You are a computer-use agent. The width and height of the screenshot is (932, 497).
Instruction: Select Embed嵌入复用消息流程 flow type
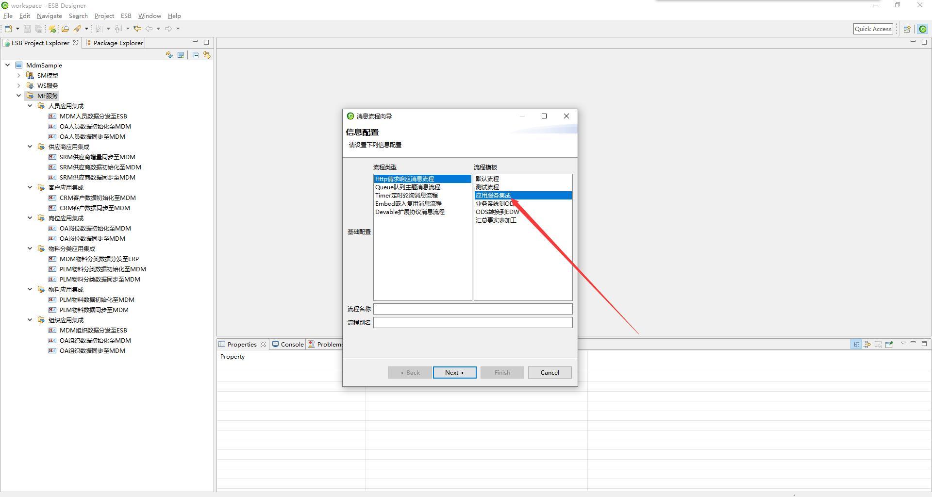tap(408, 203)
